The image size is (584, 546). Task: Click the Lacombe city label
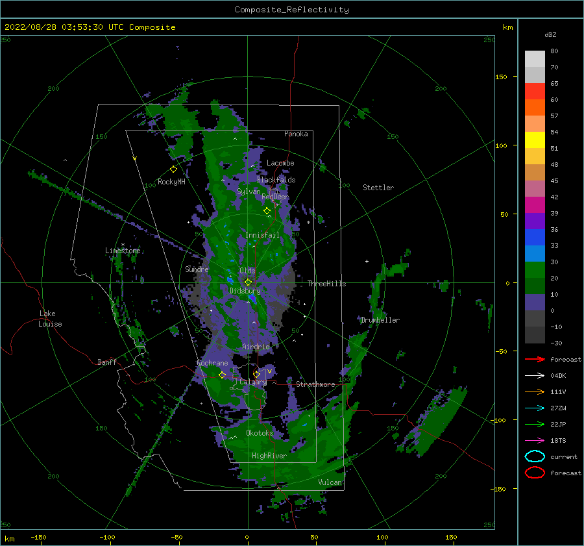click(280, 163)
